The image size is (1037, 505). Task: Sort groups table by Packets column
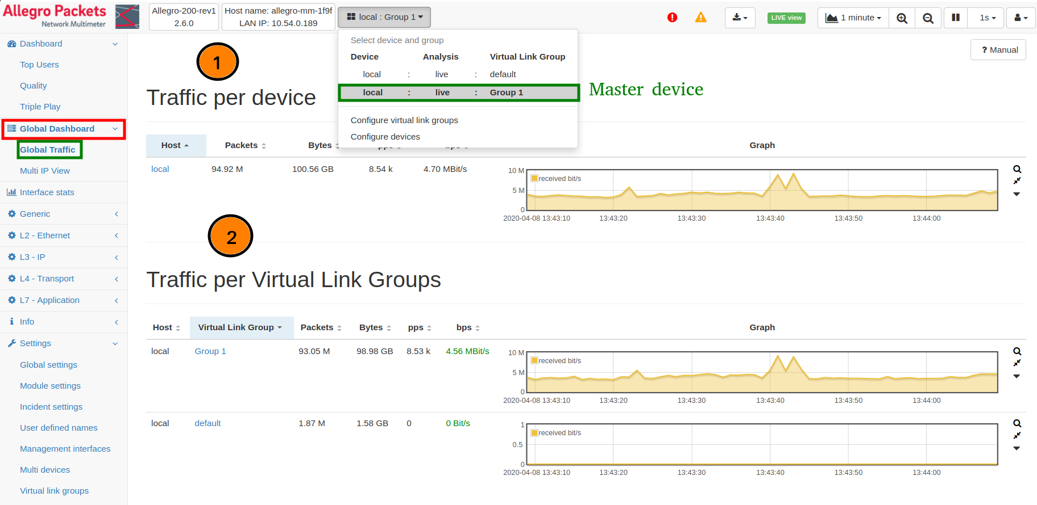point(321,327)
